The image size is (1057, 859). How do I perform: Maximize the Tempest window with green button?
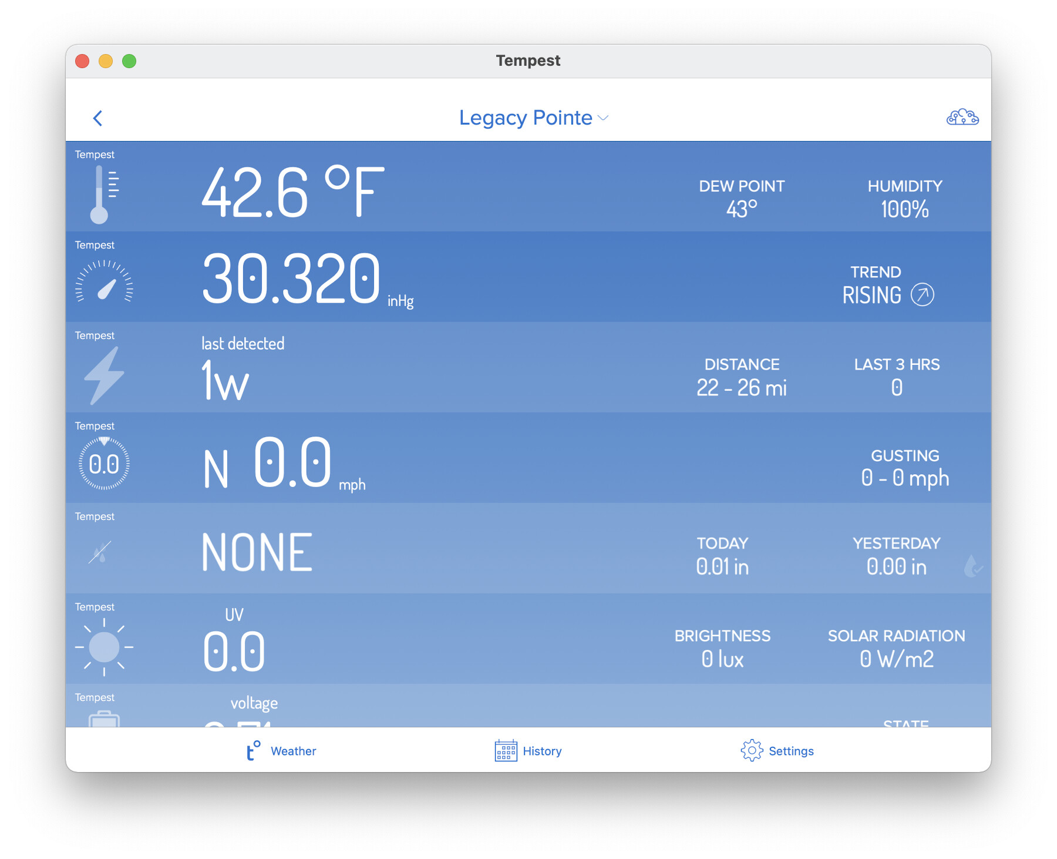pos(129,61)
